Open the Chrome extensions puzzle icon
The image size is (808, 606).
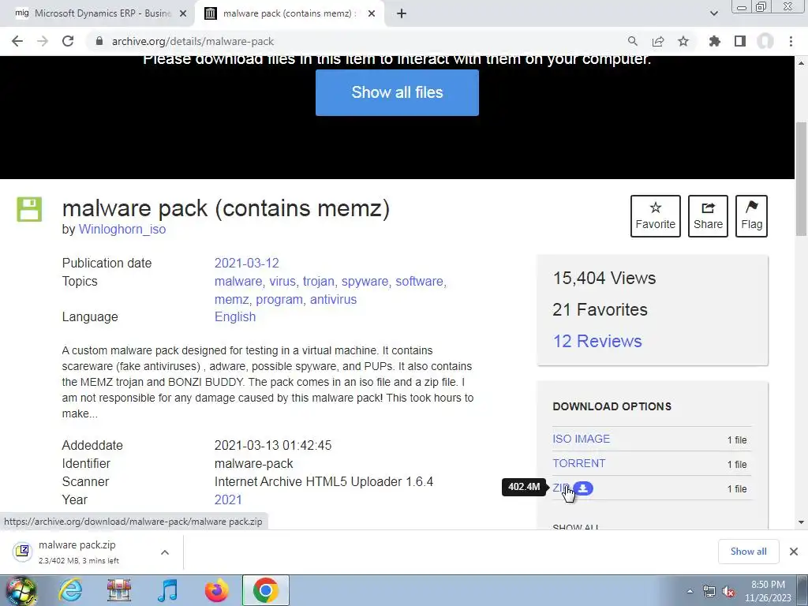(714, 41)
